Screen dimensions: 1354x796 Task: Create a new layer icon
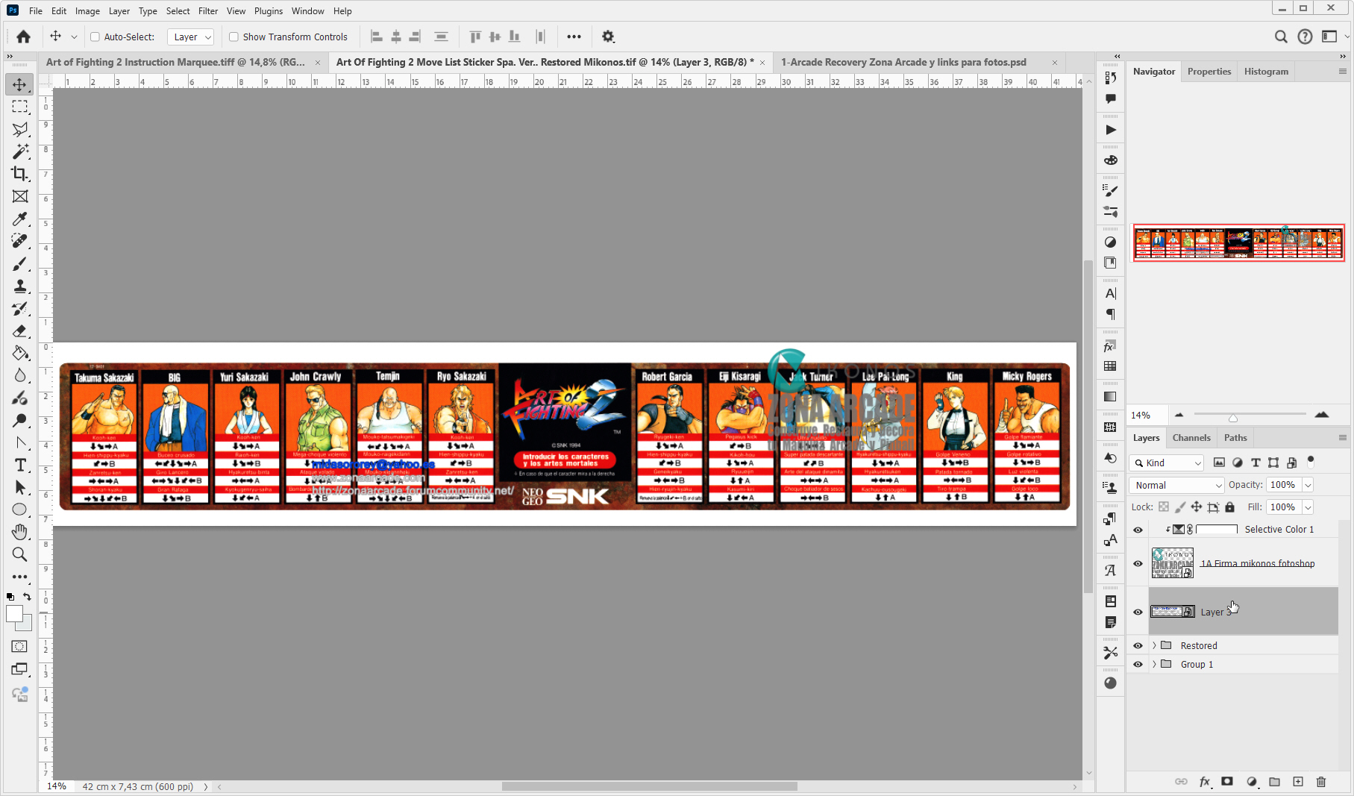1298,782
